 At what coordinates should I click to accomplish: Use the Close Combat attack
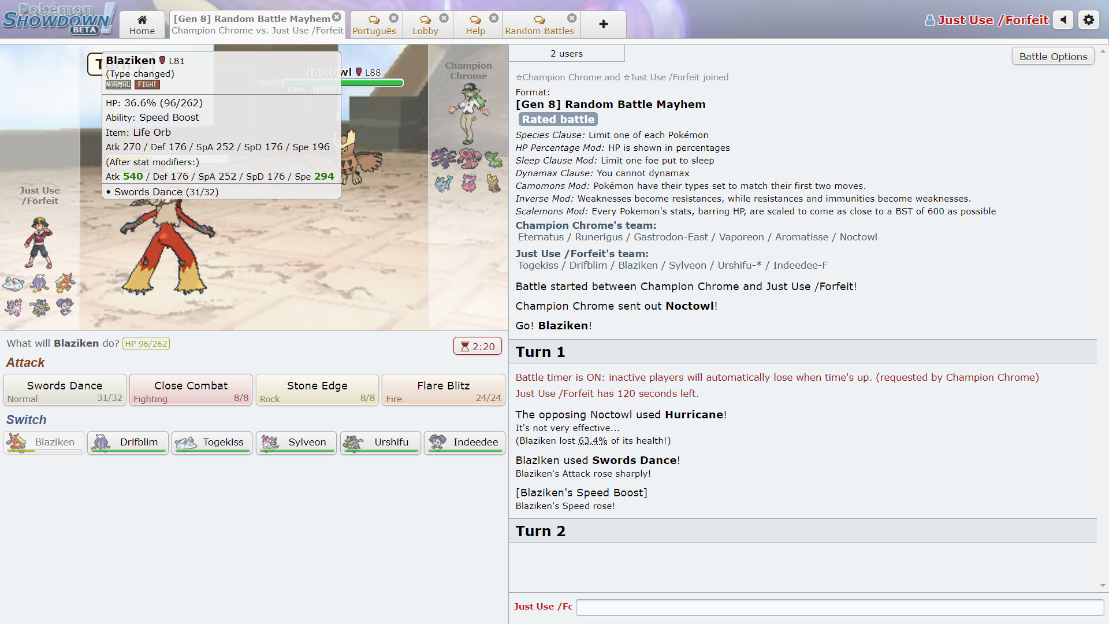pyautogui.click(x=191, y=390)
